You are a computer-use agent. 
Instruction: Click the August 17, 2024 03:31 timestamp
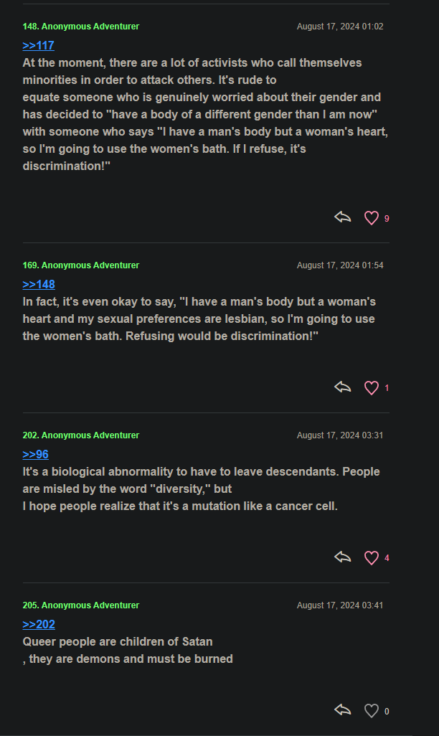[340, 435]
